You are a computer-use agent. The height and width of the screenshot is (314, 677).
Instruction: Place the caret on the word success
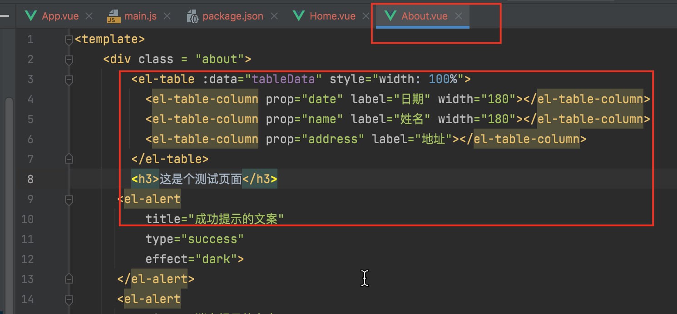pyautogui.click(x=214, y=239)
